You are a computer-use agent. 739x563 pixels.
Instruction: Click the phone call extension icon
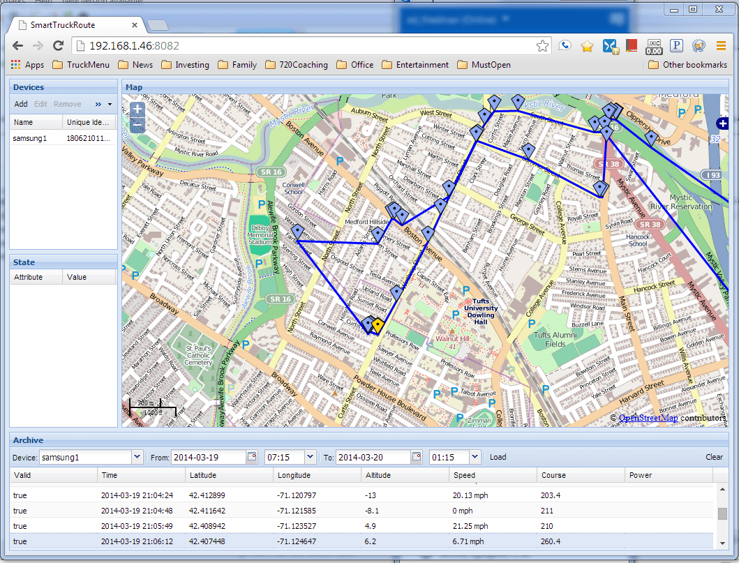pyautogui.click(x=565, y=46)
